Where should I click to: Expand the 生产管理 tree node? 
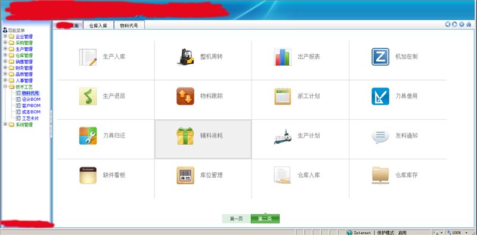pos(5,49)
